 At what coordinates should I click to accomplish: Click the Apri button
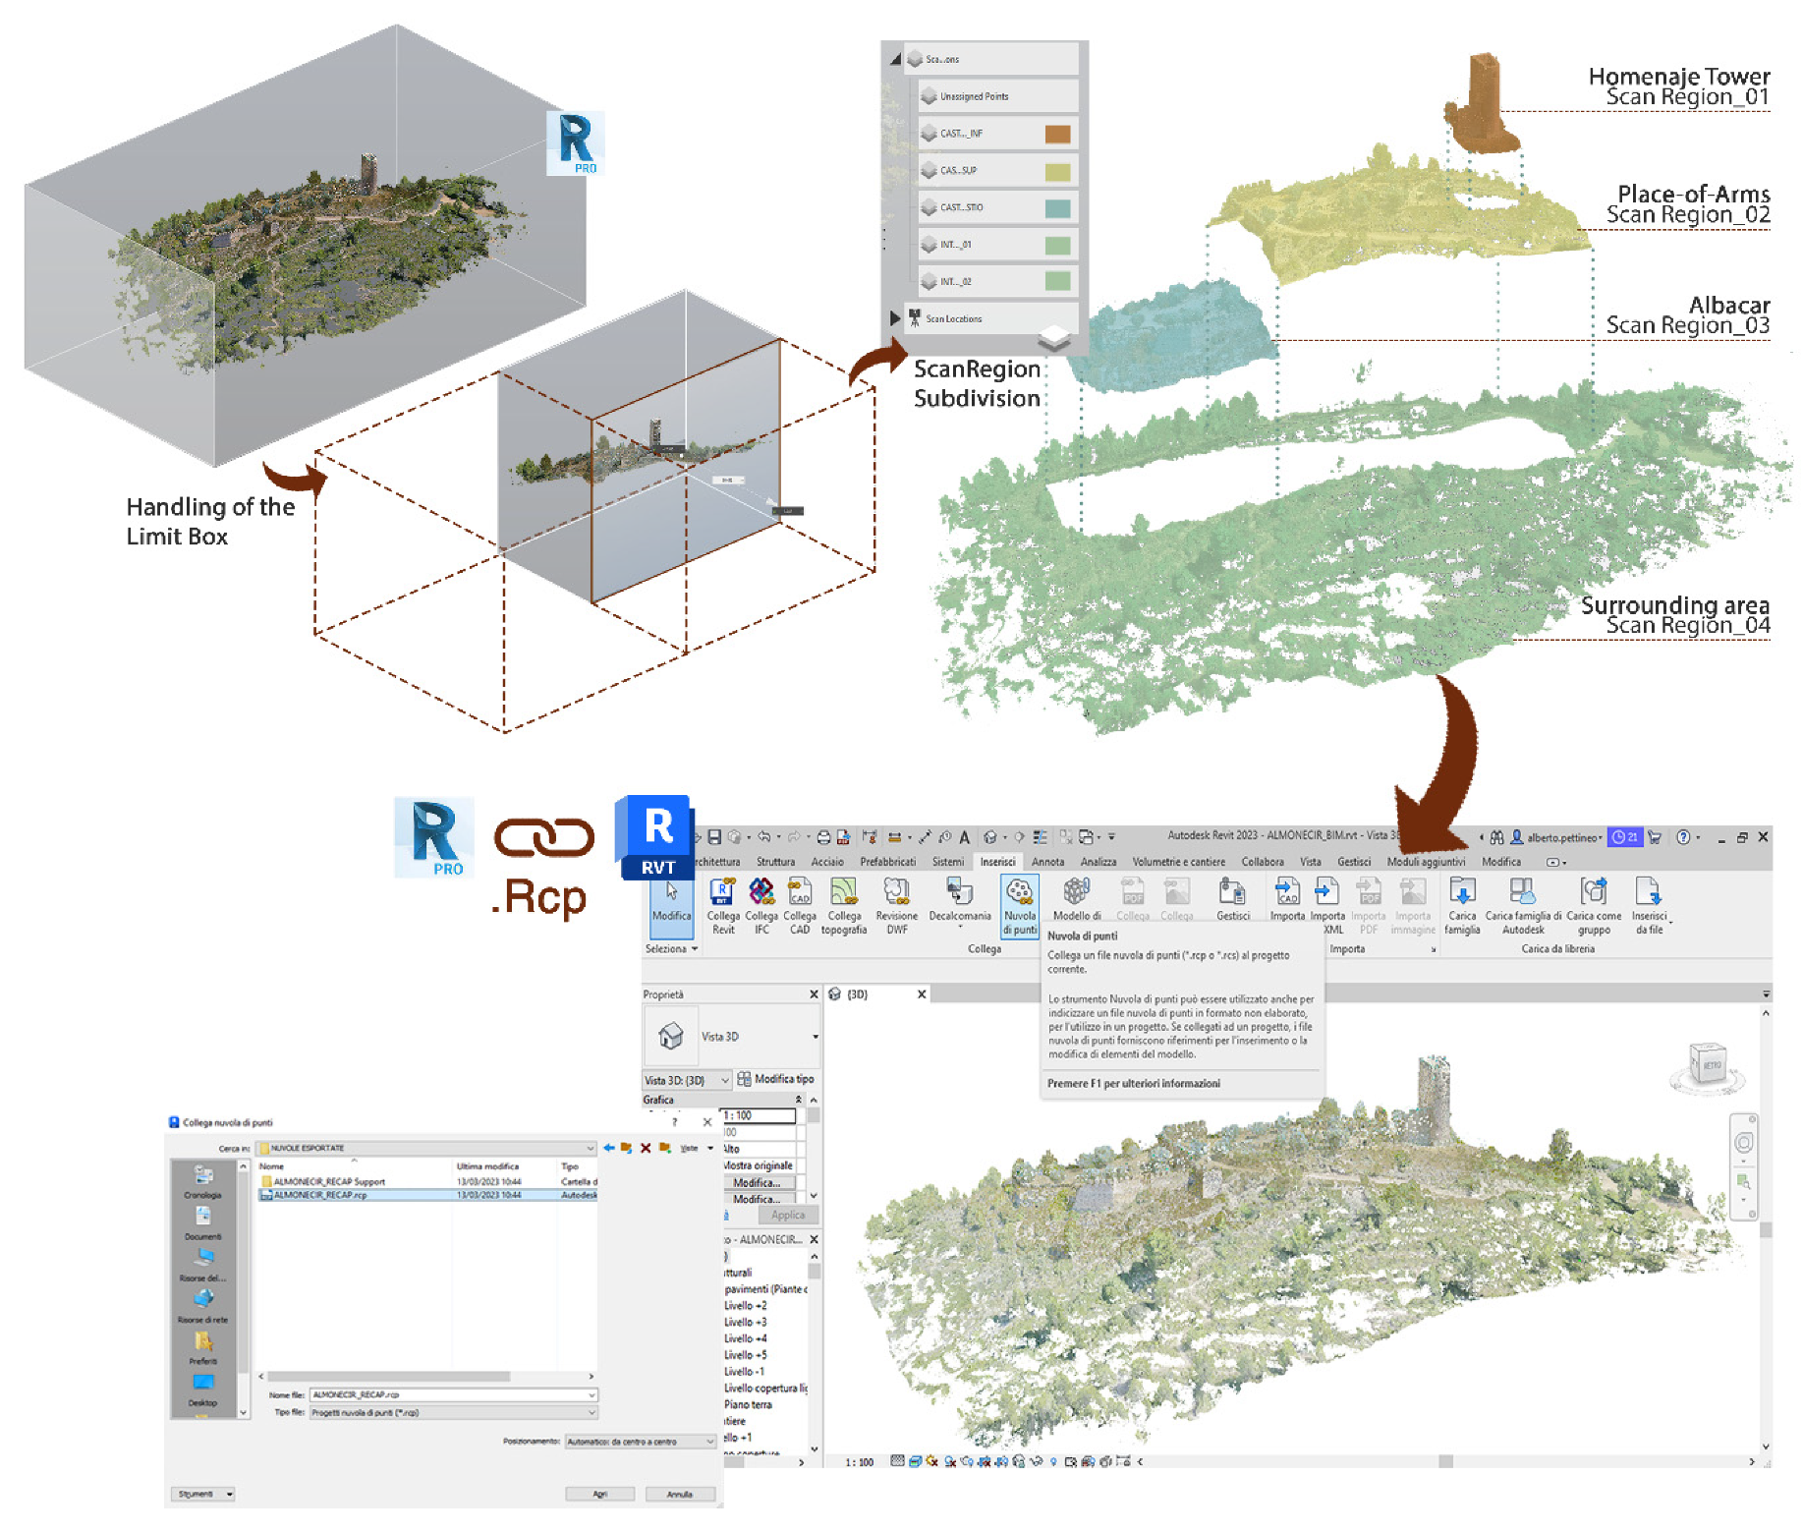(599, 1494)
